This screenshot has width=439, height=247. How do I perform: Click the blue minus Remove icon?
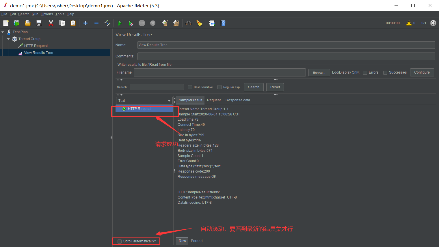(x=96, y=23)
